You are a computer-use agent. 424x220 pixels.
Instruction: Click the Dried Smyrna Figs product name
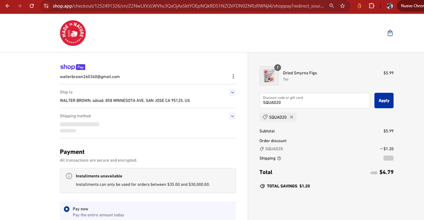tap(300, 73)
